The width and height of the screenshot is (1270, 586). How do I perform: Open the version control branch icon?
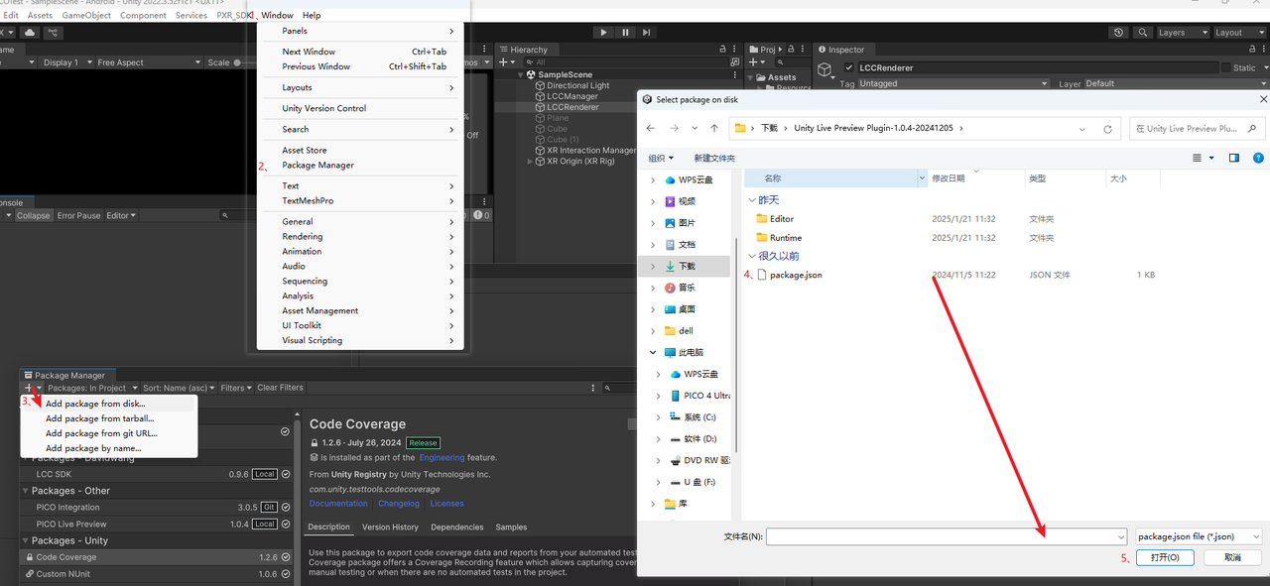[51, 32]
